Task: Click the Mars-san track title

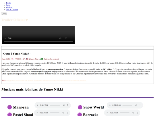Action: click(x=21, y=107)
